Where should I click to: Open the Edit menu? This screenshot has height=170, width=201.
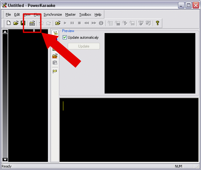tap(17, 14)
